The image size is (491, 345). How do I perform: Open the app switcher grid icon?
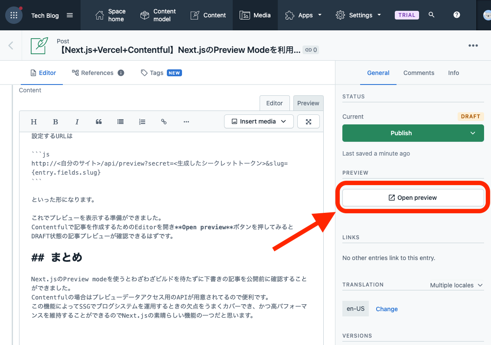tap(14, 15)
